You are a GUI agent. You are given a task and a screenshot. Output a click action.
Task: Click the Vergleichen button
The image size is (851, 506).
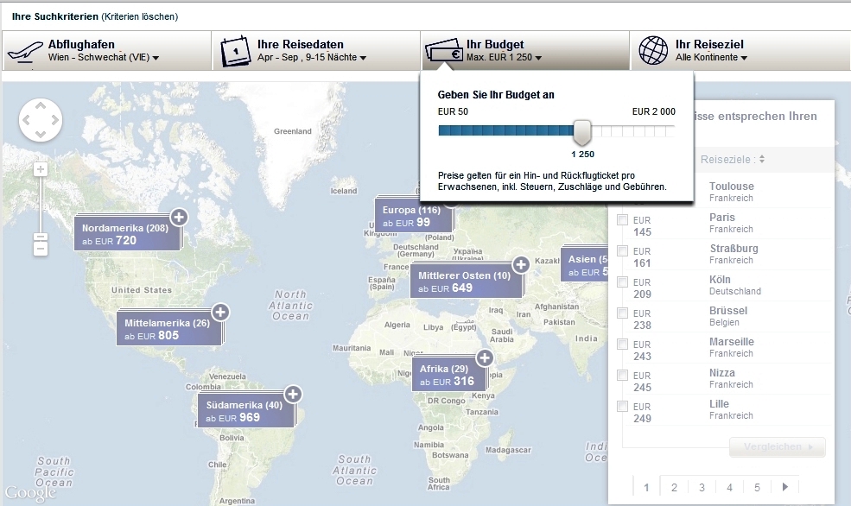coord(778,447)
